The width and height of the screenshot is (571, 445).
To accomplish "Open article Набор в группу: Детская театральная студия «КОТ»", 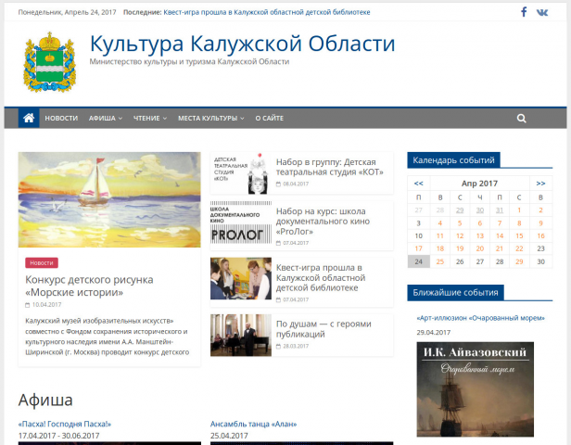I will point(330,167).
